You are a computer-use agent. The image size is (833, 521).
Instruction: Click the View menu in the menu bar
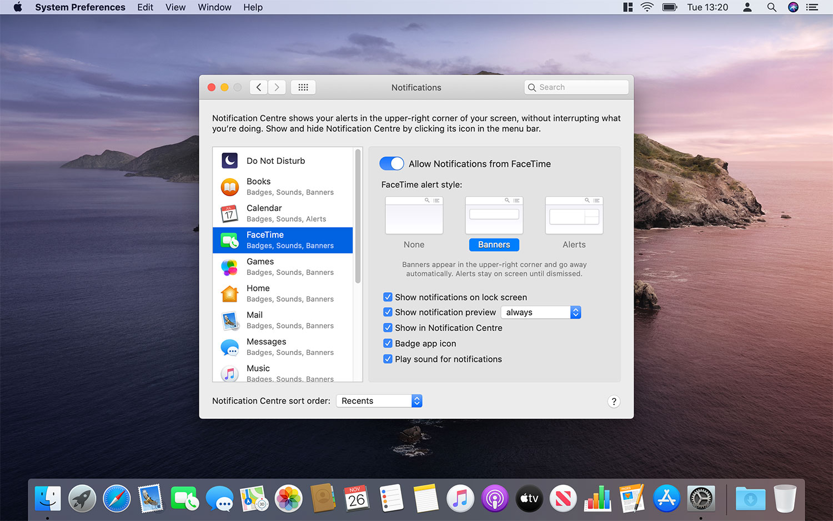click(x=175, y=7)
